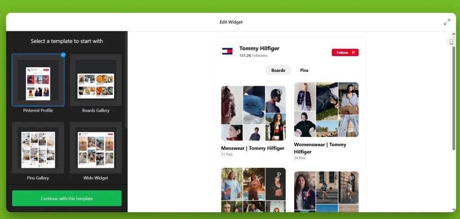Select the Pinterest Profile template
The image size is (460, 219).
(38, 80)
